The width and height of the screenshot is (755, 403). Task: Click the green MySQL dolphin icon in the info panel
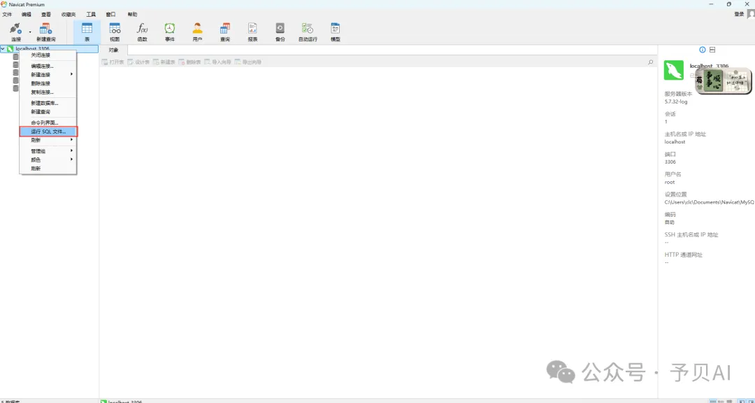674,71
